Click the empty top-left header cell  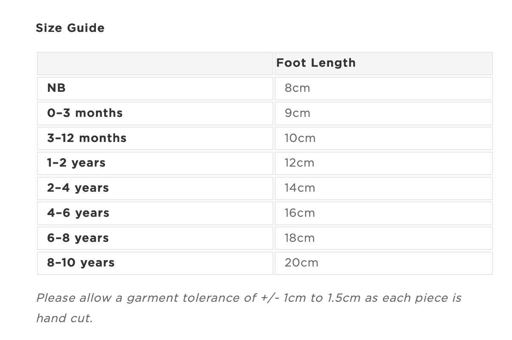[155, 63]
